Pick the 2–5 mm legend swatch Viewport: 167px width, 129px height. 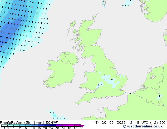[23, 126]
